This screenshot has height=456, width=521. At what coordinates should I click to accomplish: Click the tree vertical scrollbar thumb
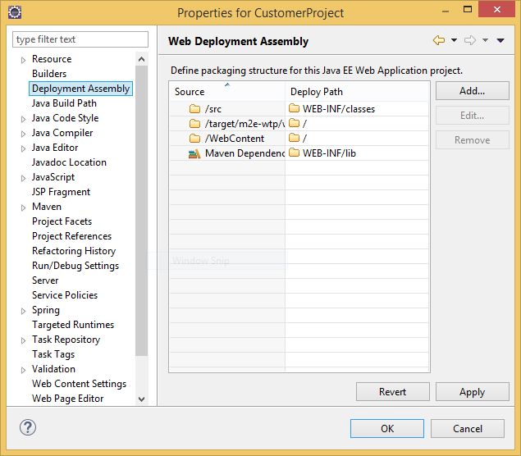coord(142,211)
